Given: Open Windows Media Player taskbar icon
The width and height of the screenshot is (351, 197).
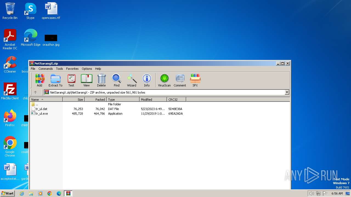Looking at the screenshot, I should click(x=40, y=193).
